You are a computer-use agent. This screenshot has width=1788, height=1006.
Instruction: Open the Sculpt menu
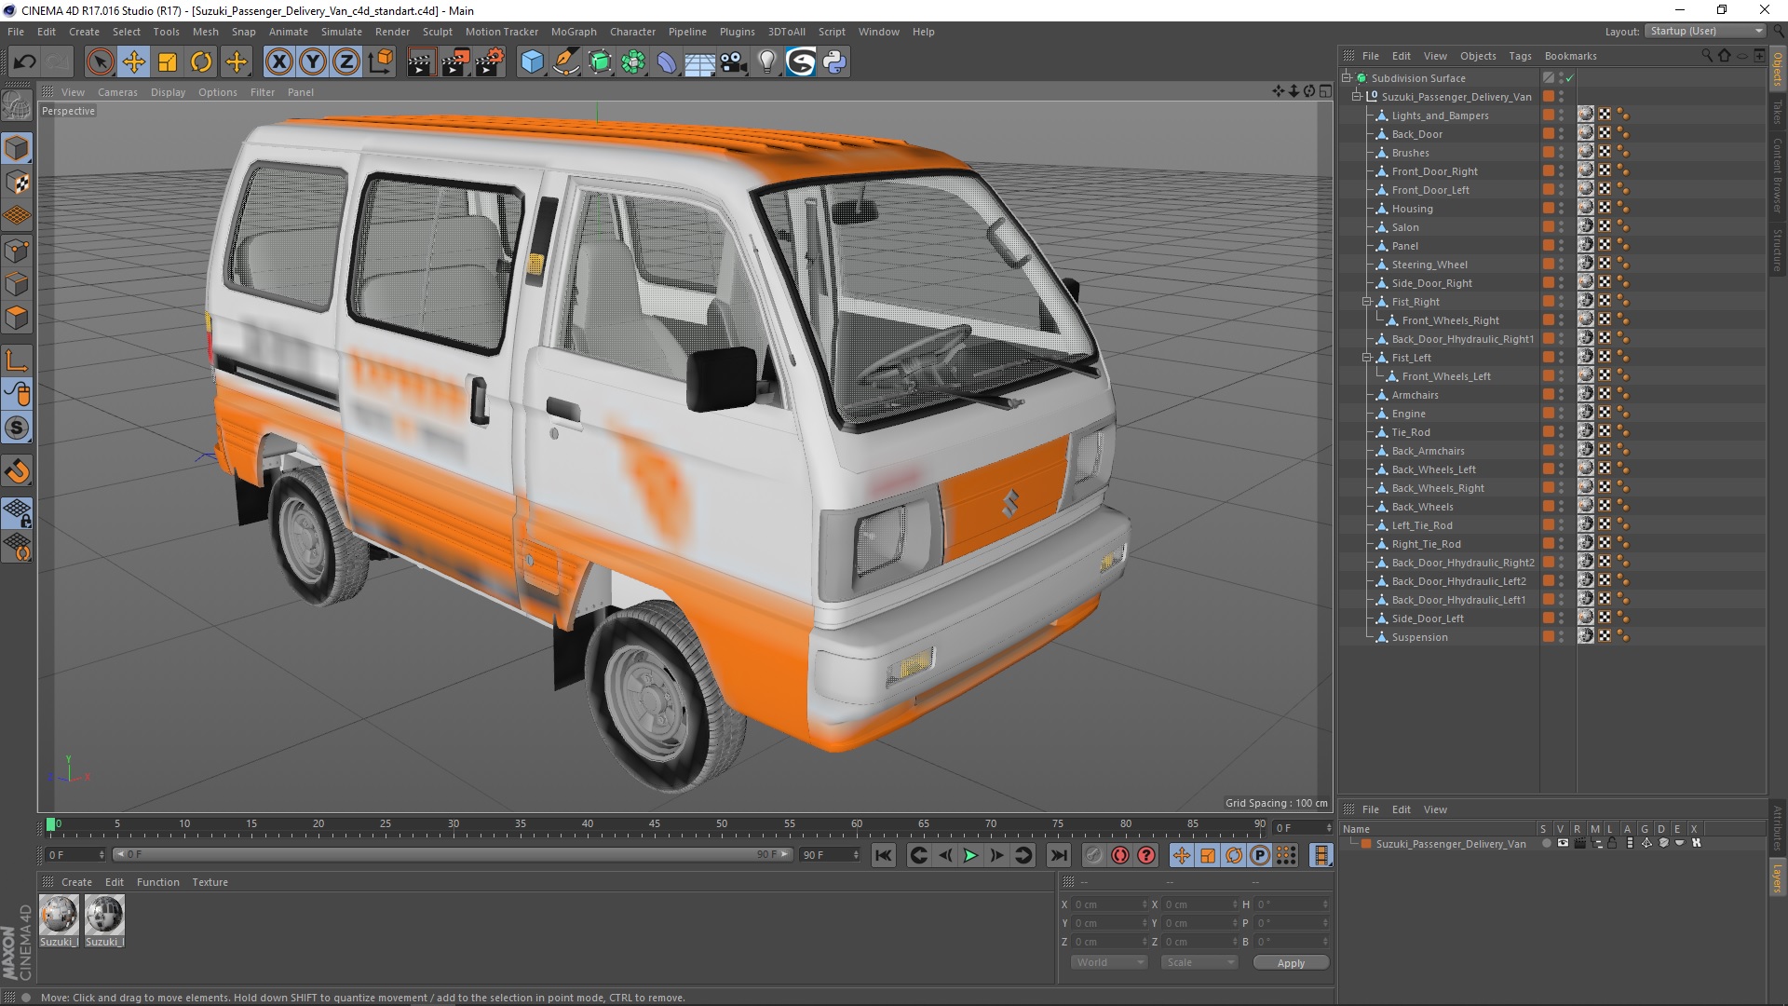[x=437, y=32]
